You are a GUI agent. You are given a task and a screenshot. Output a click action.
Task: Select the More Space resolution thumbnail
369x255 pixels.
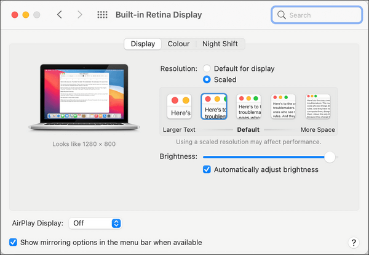[318, 107]
